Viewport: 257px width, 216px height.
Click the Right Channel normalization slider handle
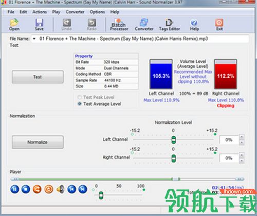[174, 158]
